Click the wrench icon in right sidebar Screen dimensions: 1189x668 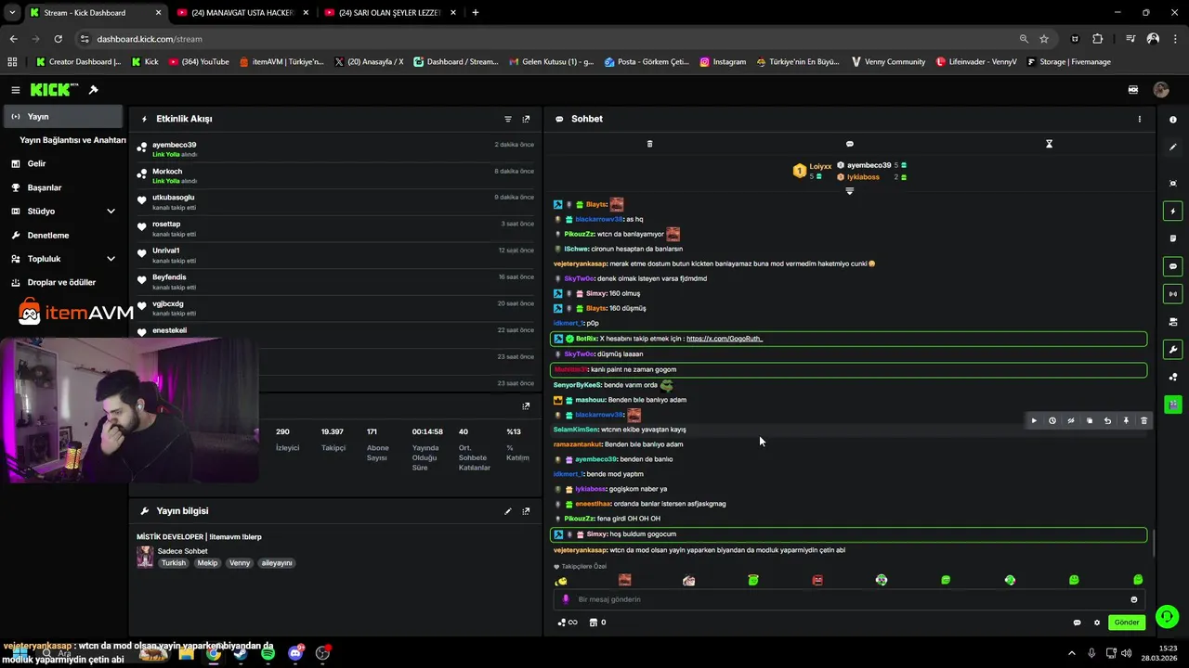click(x=1173, y=350)
